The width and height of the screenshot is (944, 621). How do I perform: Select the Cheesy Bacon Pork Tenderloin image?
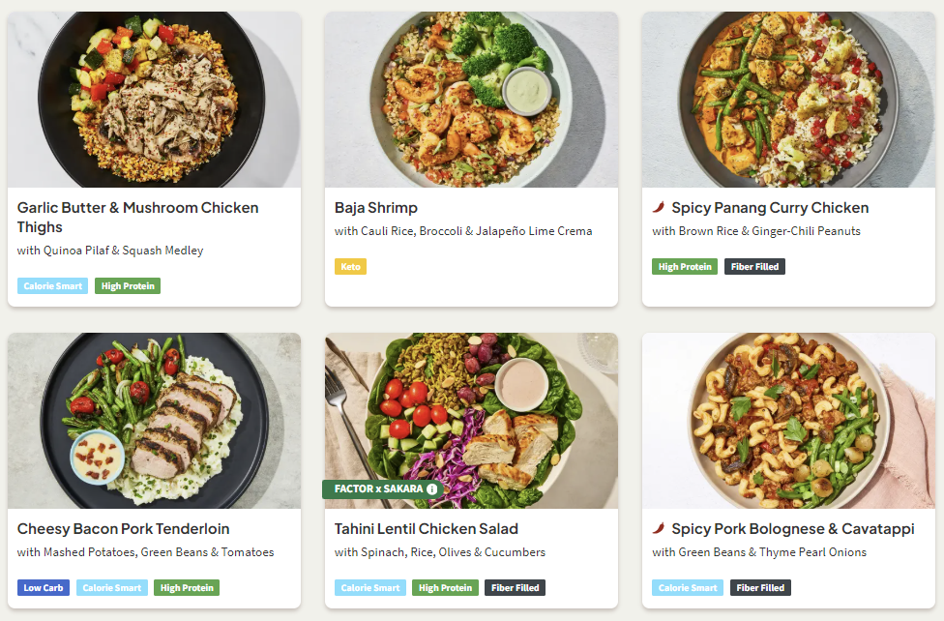pos(154,421)
